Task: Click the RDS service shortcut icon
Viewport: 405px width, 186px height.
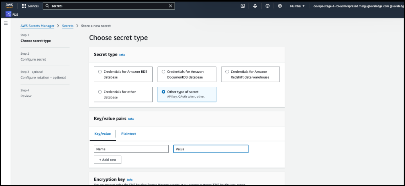Action: [9, 15]
